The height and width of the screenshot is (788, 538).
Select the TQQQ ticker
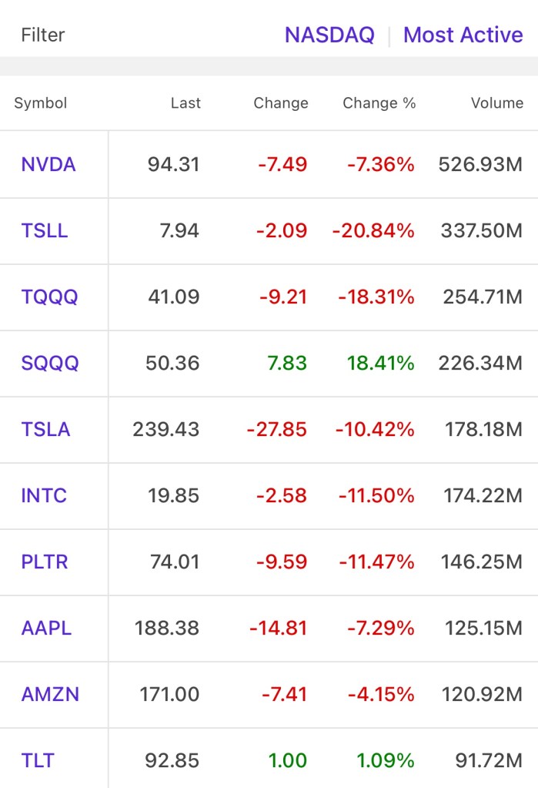point(49,297)
